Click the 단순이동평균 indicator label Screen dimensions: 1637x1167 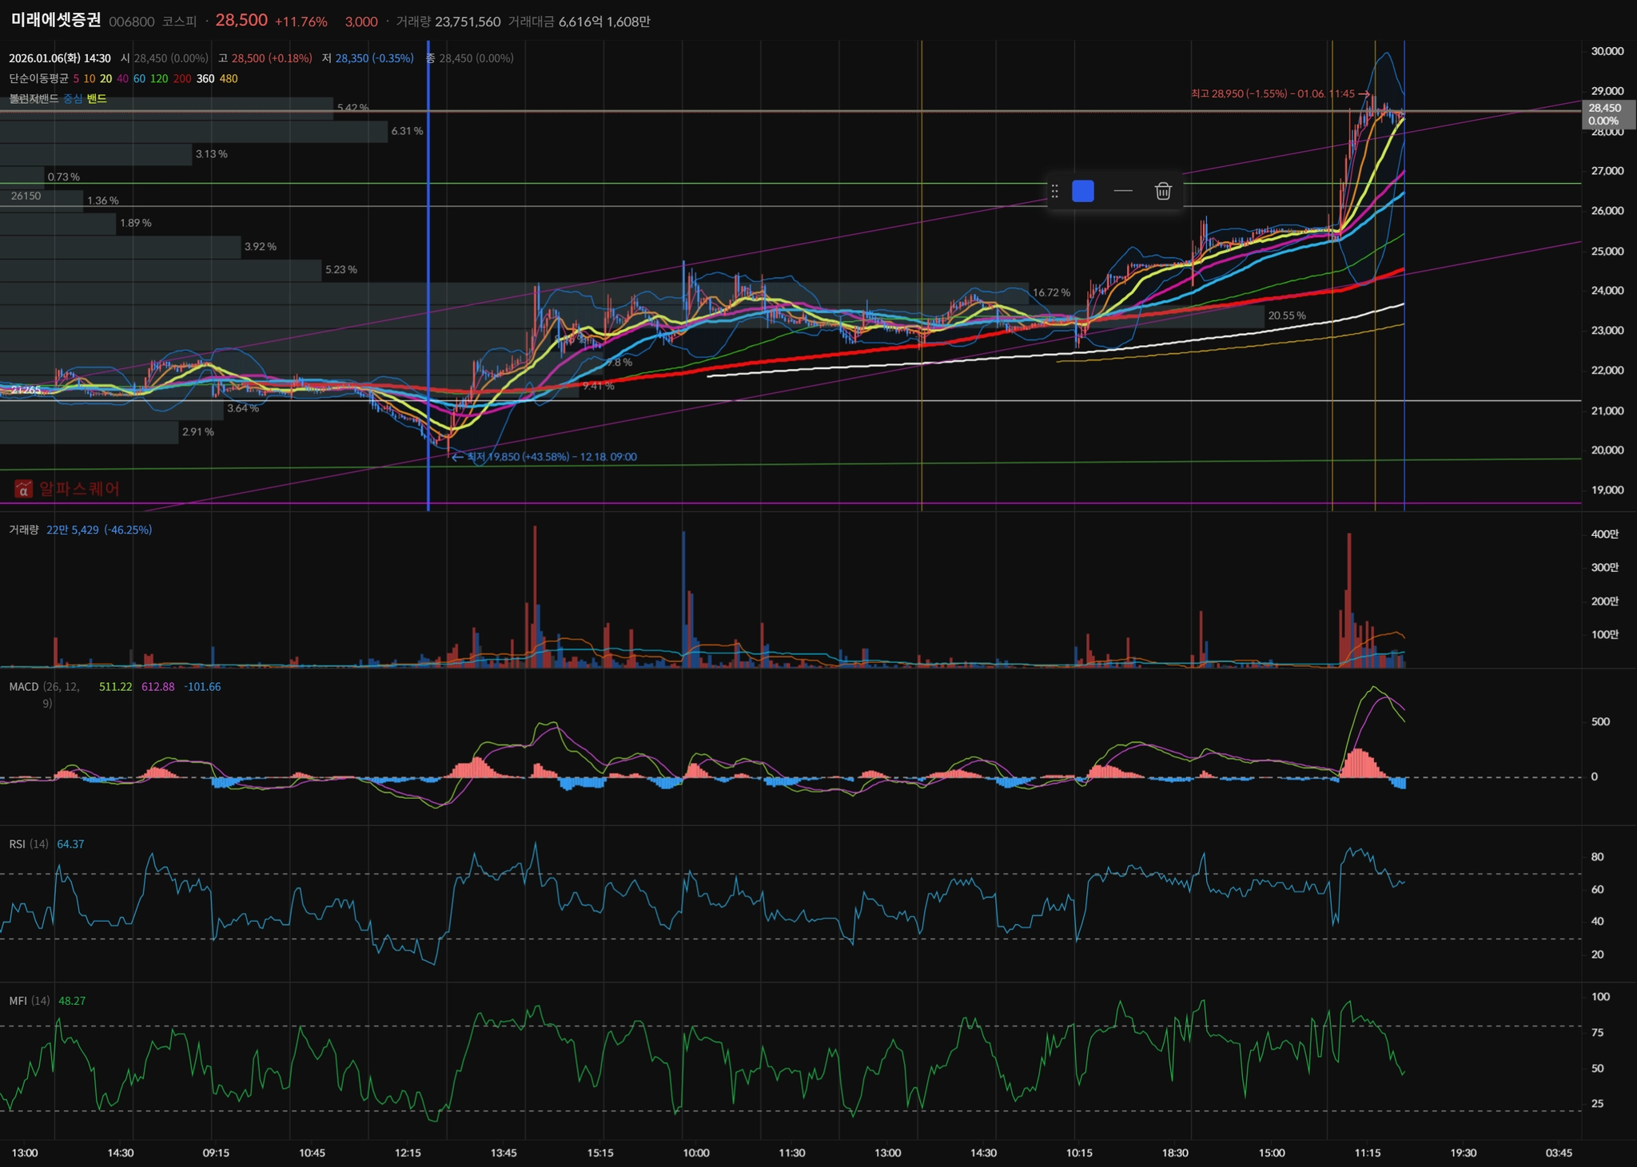38,78
